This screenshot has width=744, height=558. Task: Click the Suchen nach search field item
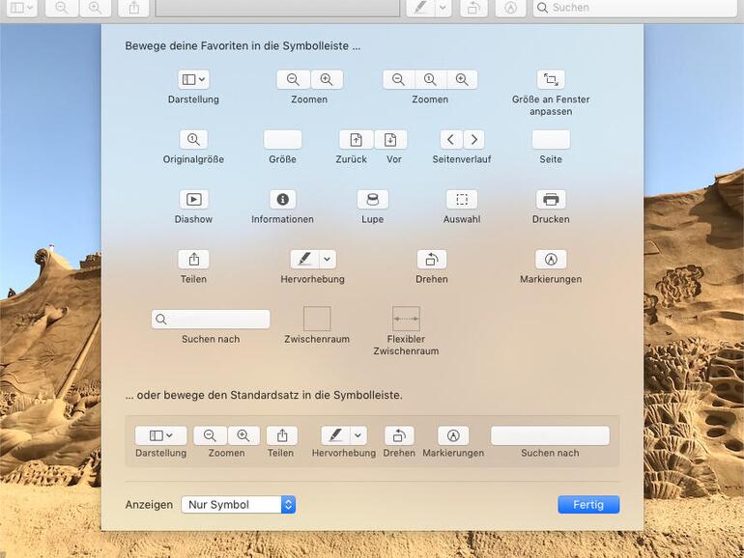pyautogui.click(x=211, y=319)
